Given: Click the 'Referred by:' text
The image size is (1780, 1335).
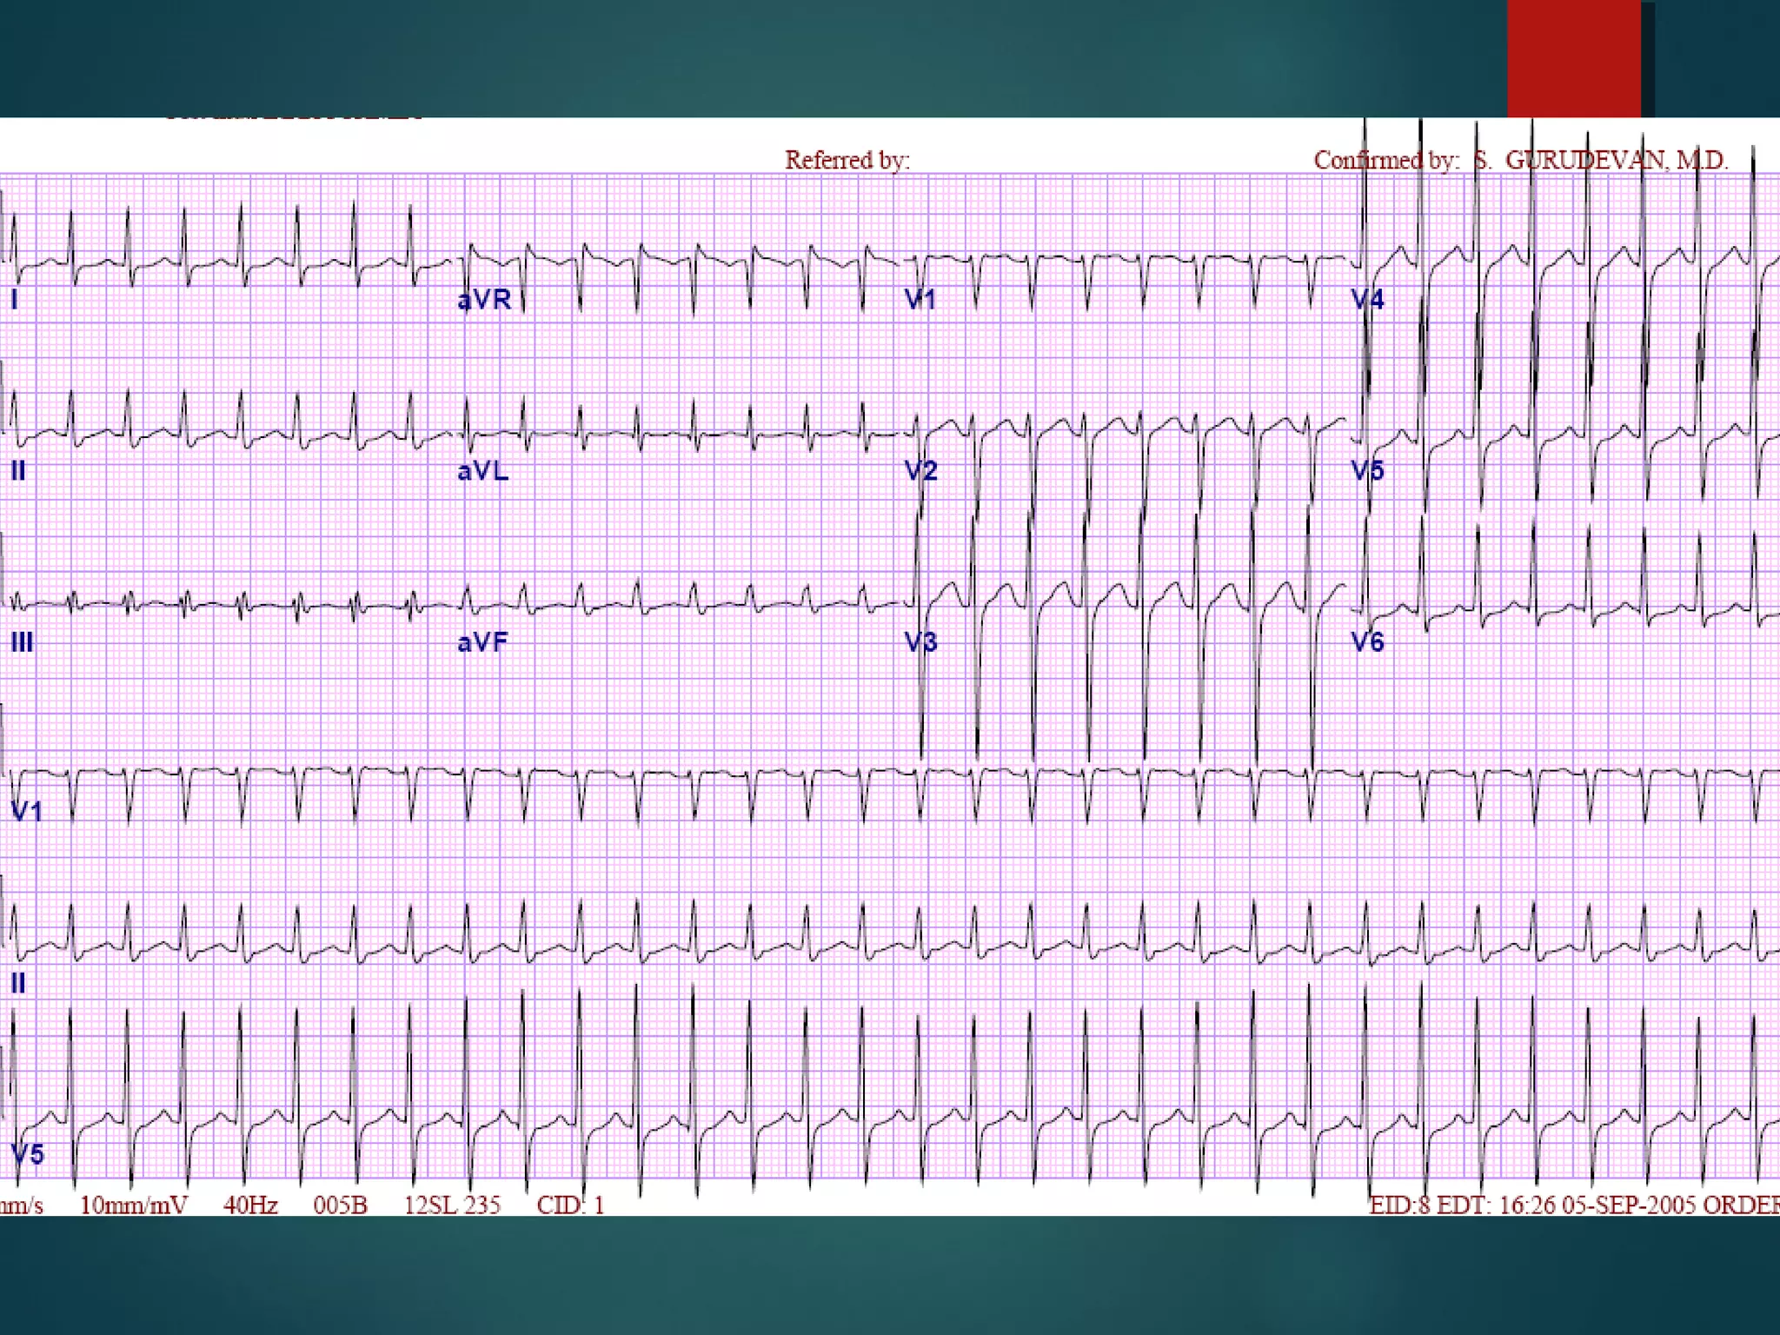Looking at the screenshot, I should pyautogui.click(x=847, y=161).
